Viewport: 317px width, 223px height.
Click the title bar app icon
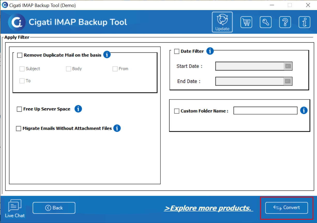[x=5, y=5]
